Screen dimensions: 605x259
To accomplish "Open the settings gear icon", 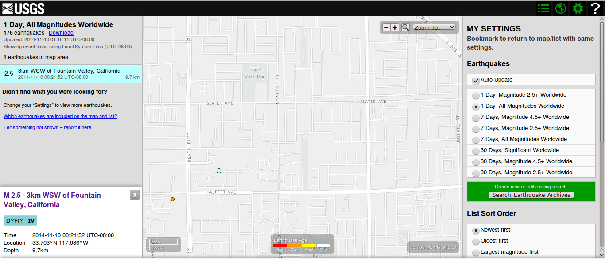I will (x=578, y=8).
